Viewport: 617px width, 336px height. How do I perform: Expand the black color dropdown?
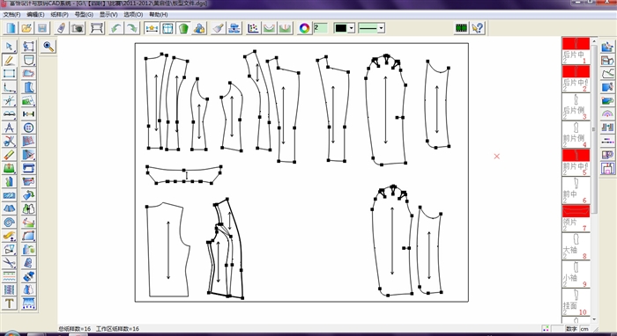click(x=352, y=28)
